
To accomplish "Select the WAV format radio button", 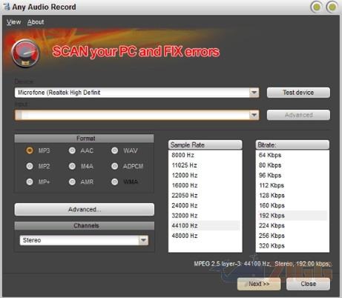I will click(115, 150).
